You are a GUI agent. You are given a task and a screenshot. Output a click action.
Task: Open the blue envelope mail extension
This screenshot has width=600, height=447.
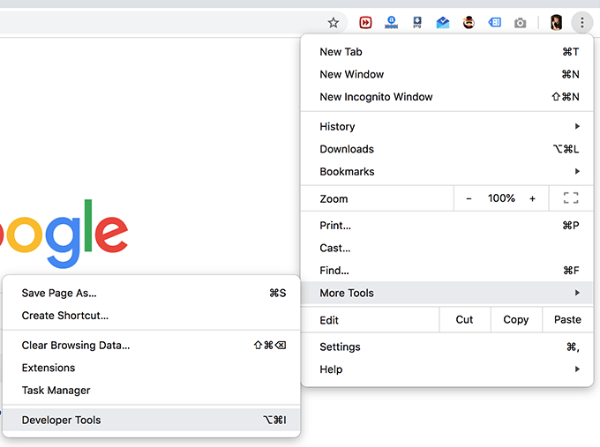443,23
